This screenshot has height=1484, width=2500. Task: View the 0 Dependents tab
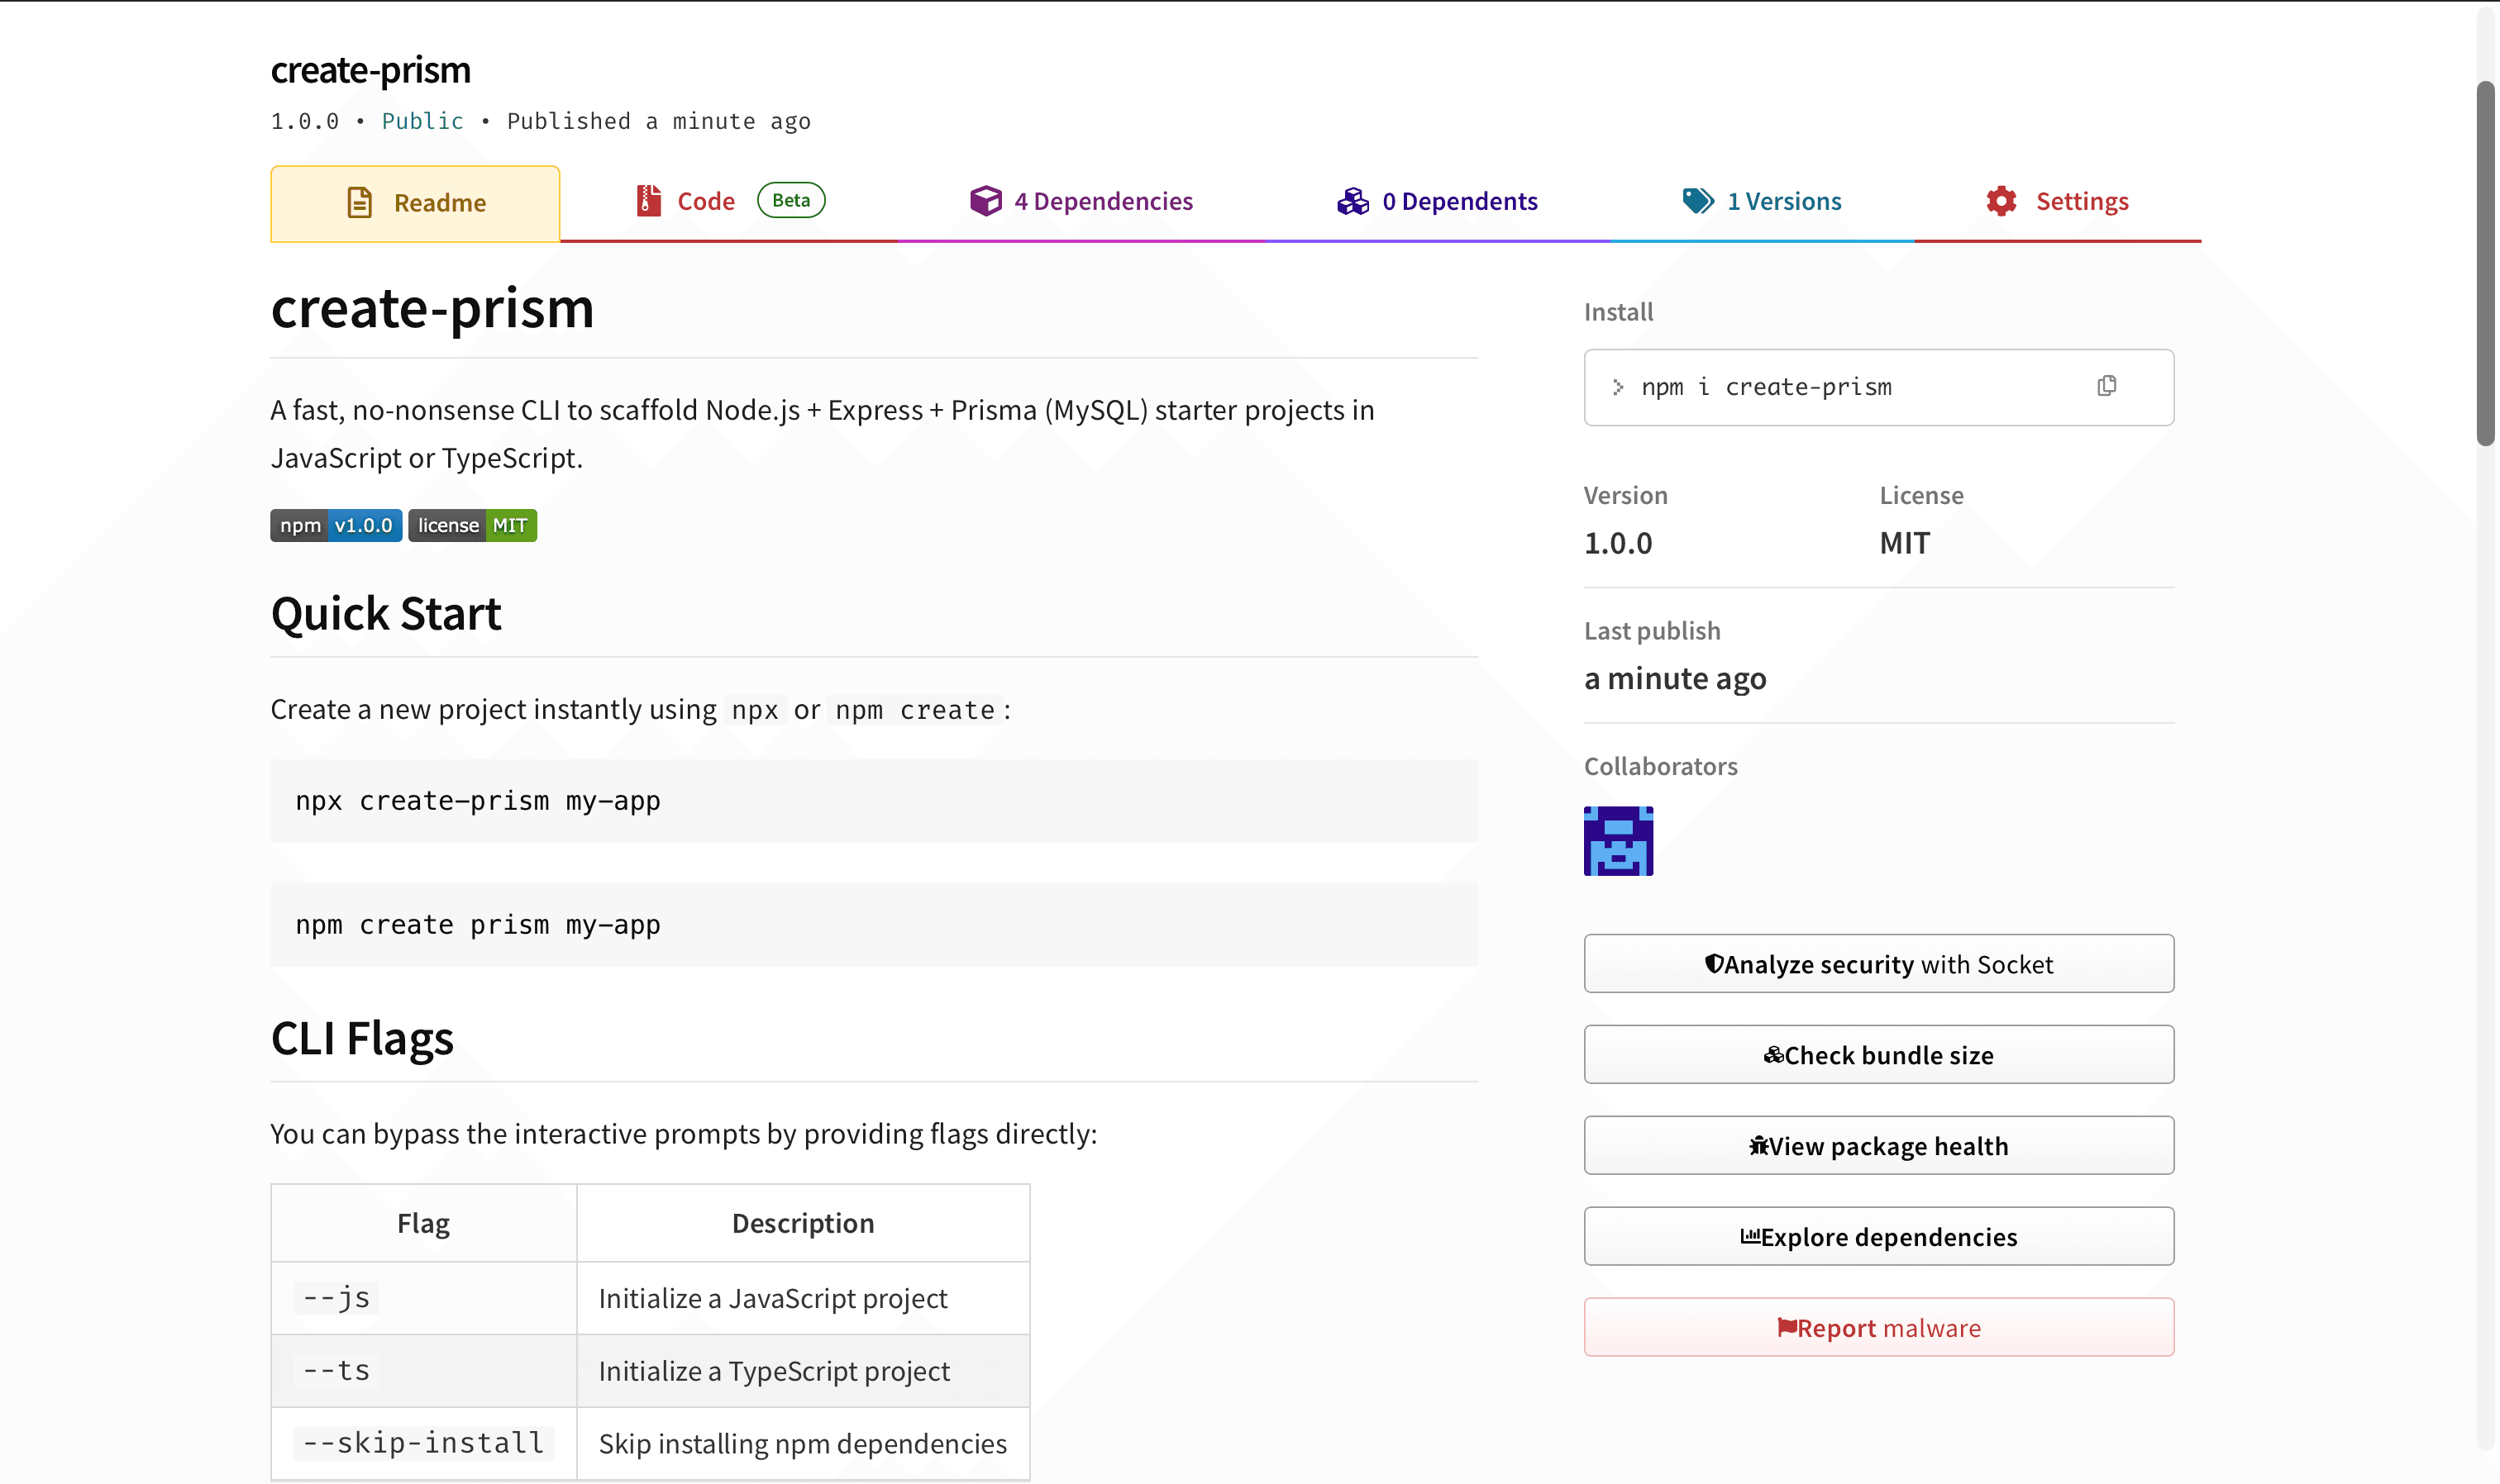tap(1437, 201)
